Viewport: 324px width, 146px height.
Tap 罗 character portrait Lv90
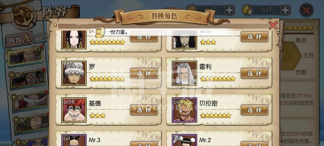74,73
